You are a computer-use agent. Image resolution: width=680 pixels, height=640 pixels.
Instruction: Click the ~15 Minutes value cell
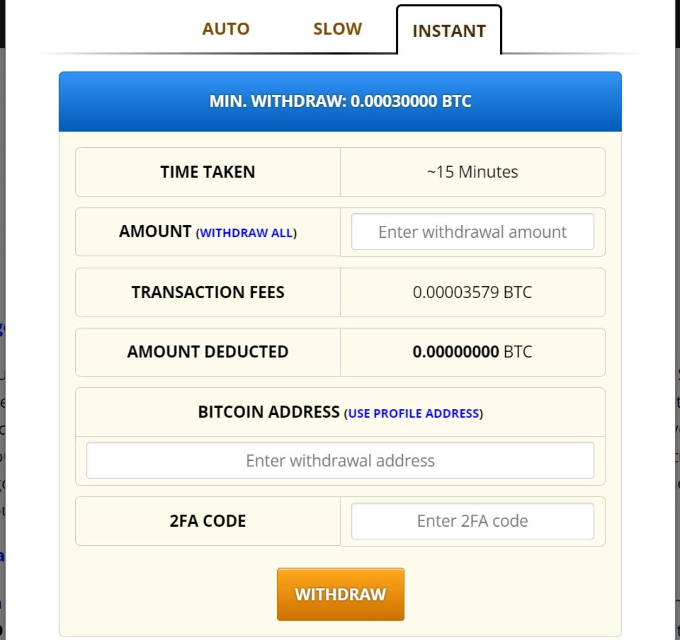pos(472,172)
